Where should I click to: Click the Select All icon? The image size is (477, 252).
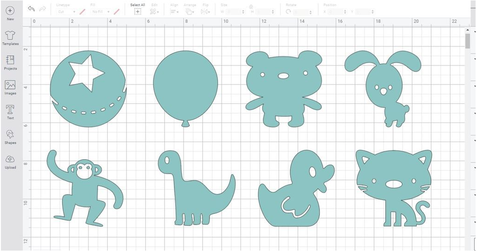pyautogui.click(x=138, y=12)
